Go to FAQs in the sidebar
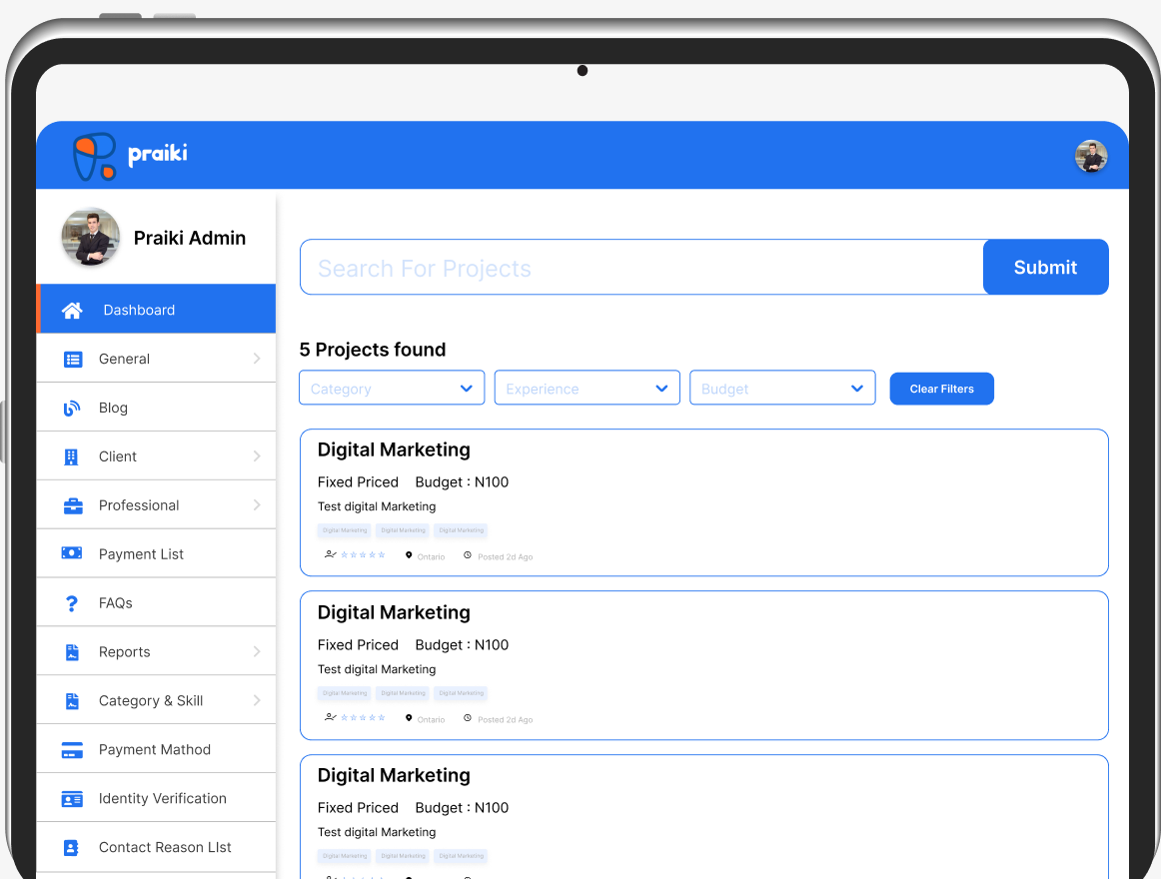Image resolution: width=1161 pixels, height=879 pixels. 156,602
